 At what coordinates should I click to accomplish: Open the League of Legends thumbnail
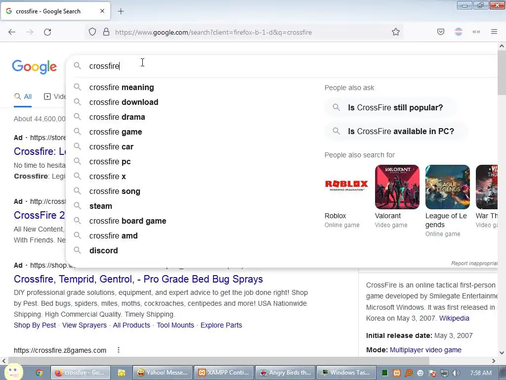click(448, 187)
